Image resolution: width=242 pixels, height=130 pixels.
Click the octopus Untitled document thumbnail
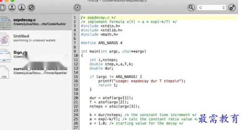4,39
